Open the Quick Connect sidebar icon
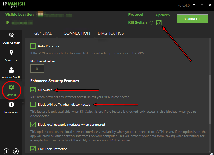This screenshot has height=155, width=214. pos(11,35)
